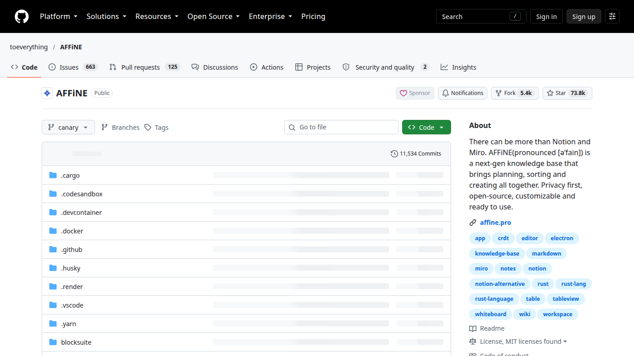Click the header Search field
This screenshot has width=634, height=356.
point(481,16)
